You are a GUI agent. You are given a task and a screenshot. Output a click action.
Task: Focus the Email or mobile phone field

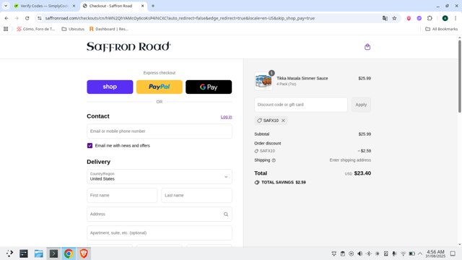[x=160, y=131]
